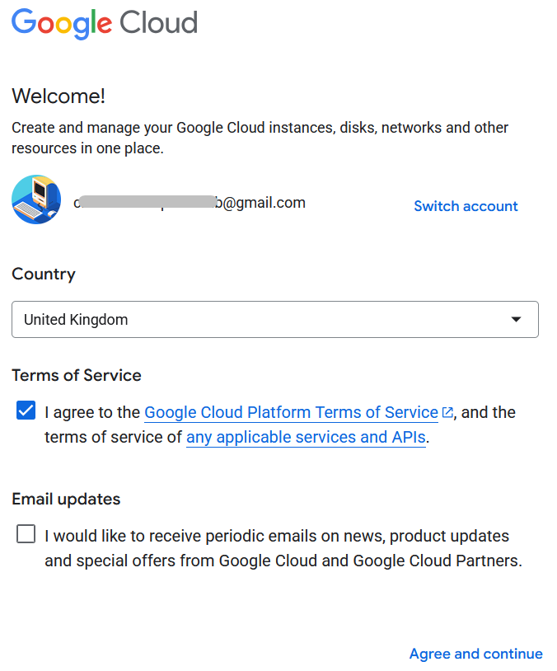The width and height of the screenshot is (557, 671).
Task: Click the obscured gmail.com email address
Action: pyautogui.click(x=190, y=202)
